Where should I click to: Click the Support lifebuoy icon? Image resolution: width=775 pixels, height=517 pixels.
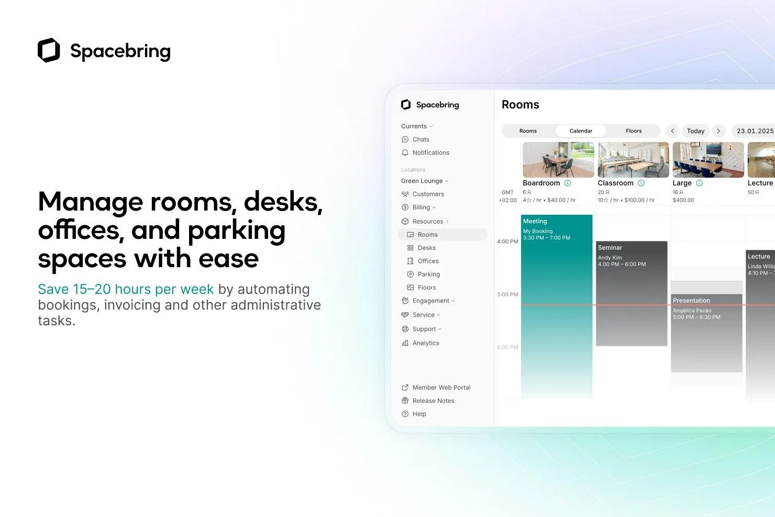(405, 329)
